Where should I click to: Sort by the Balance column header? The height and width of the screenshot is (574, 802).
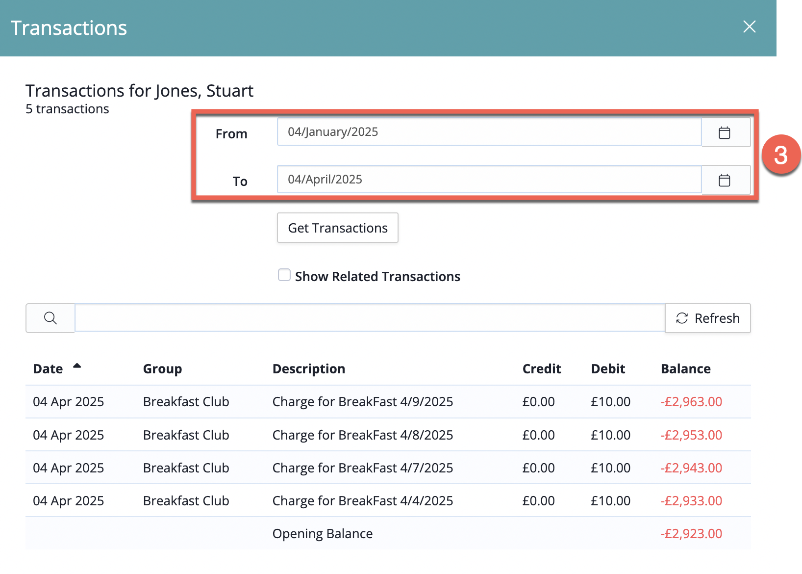685,369
